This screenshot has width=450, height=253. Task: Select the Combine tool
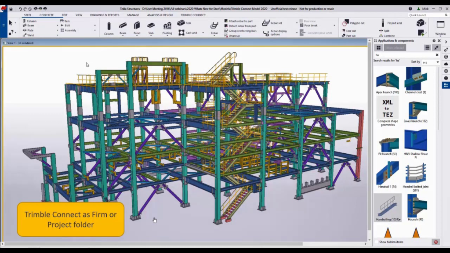387,36
